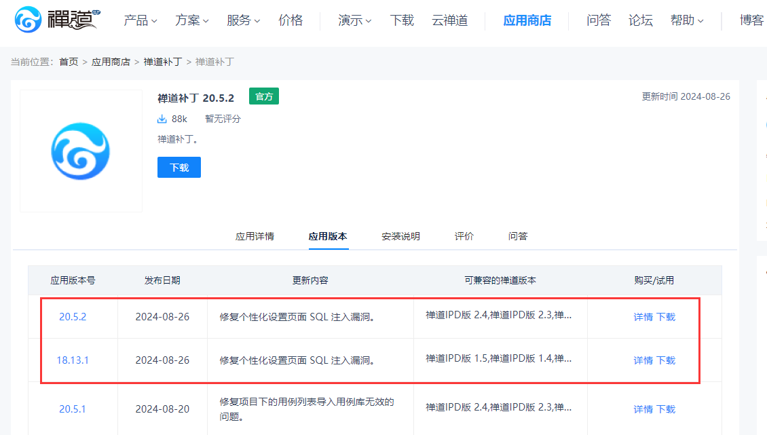Viewport: 767px width, 435px height.
Task: Switch to the 应用版本 tab
Action: point(328,236)
